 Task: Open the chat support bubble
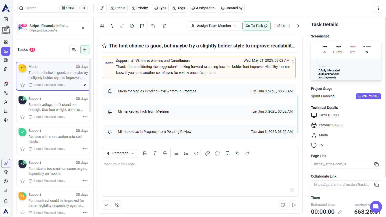[x=376, y=207]
